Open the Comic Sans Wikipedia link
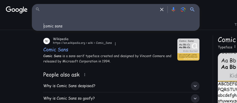237x103 pixels. (x=56, y=50)
